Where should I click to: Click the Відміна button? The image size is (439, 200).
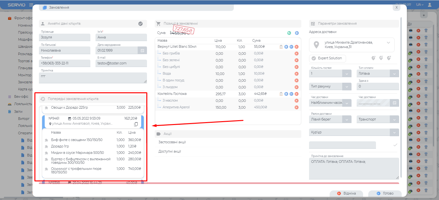point(346,194)
